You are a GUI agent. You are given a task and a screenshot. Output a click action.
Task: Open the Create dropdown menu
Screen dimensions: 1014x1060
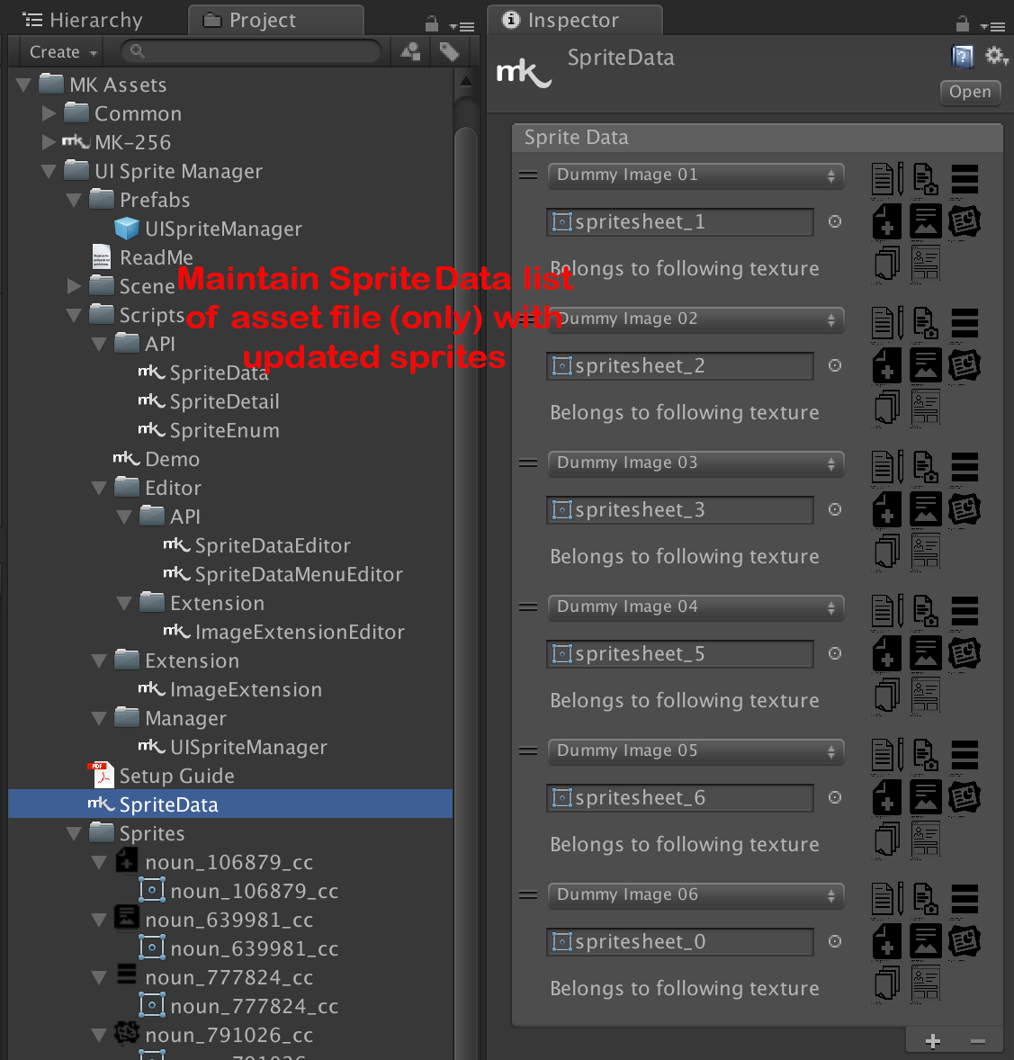pos(63,52)
